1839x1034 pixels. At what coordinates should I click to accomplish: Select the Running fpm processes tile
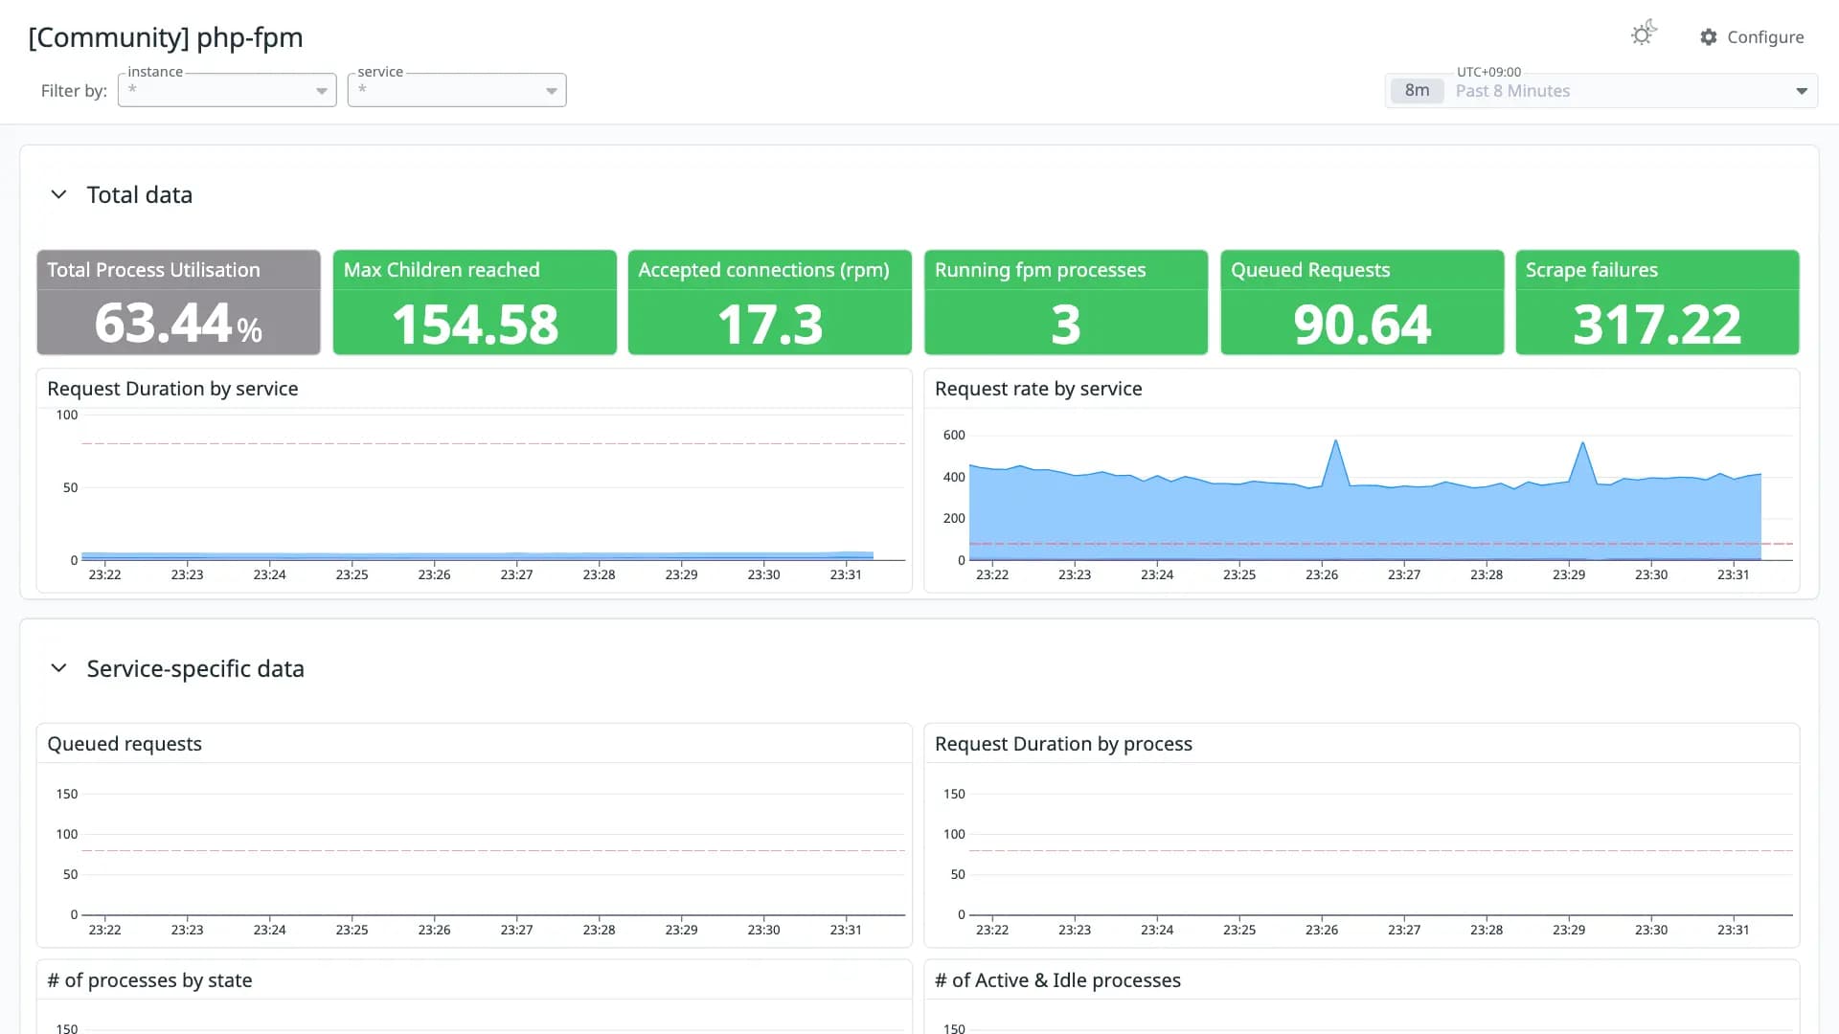(x=1066, y=303)
